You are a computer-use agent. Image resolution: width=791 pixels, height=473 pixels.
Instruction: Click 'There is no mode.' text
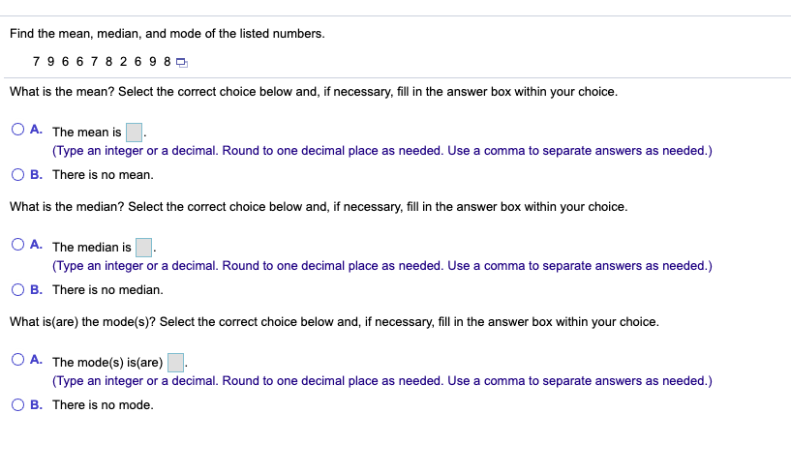point(103,405)
